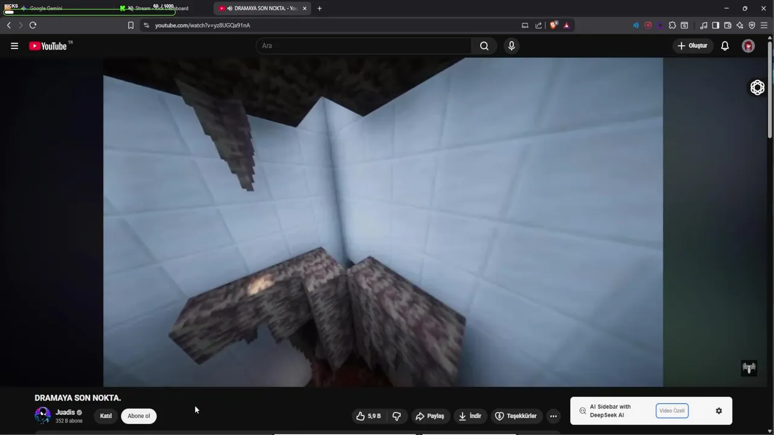Open the Teşekkürler thanks button

[x=516, y=416]
